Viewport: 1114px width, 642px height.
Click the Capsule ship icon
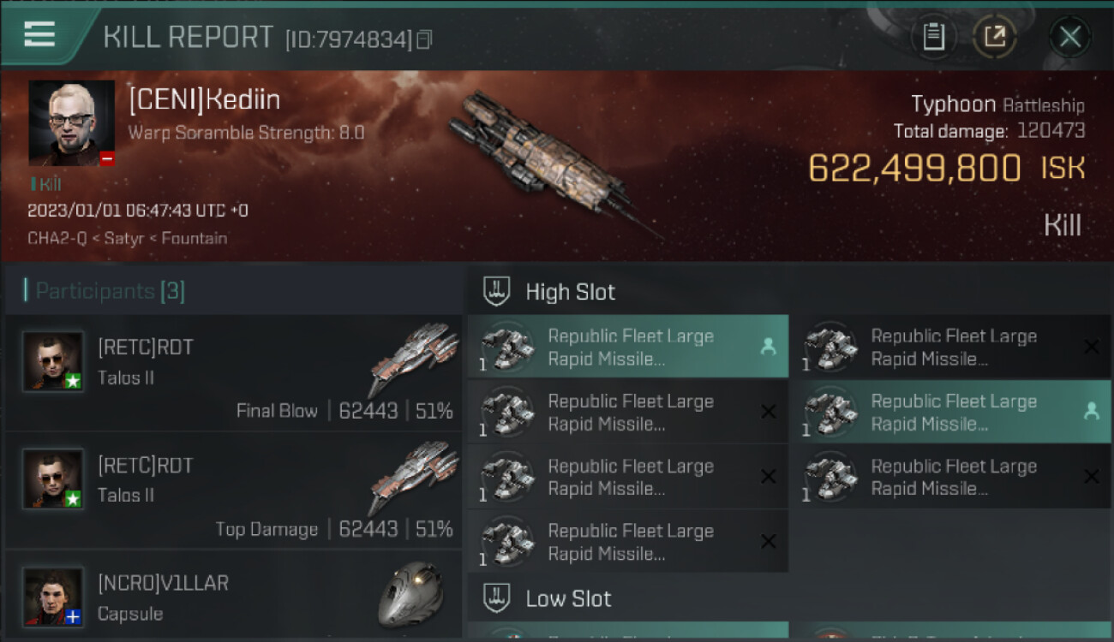click(x=410, y=594)
